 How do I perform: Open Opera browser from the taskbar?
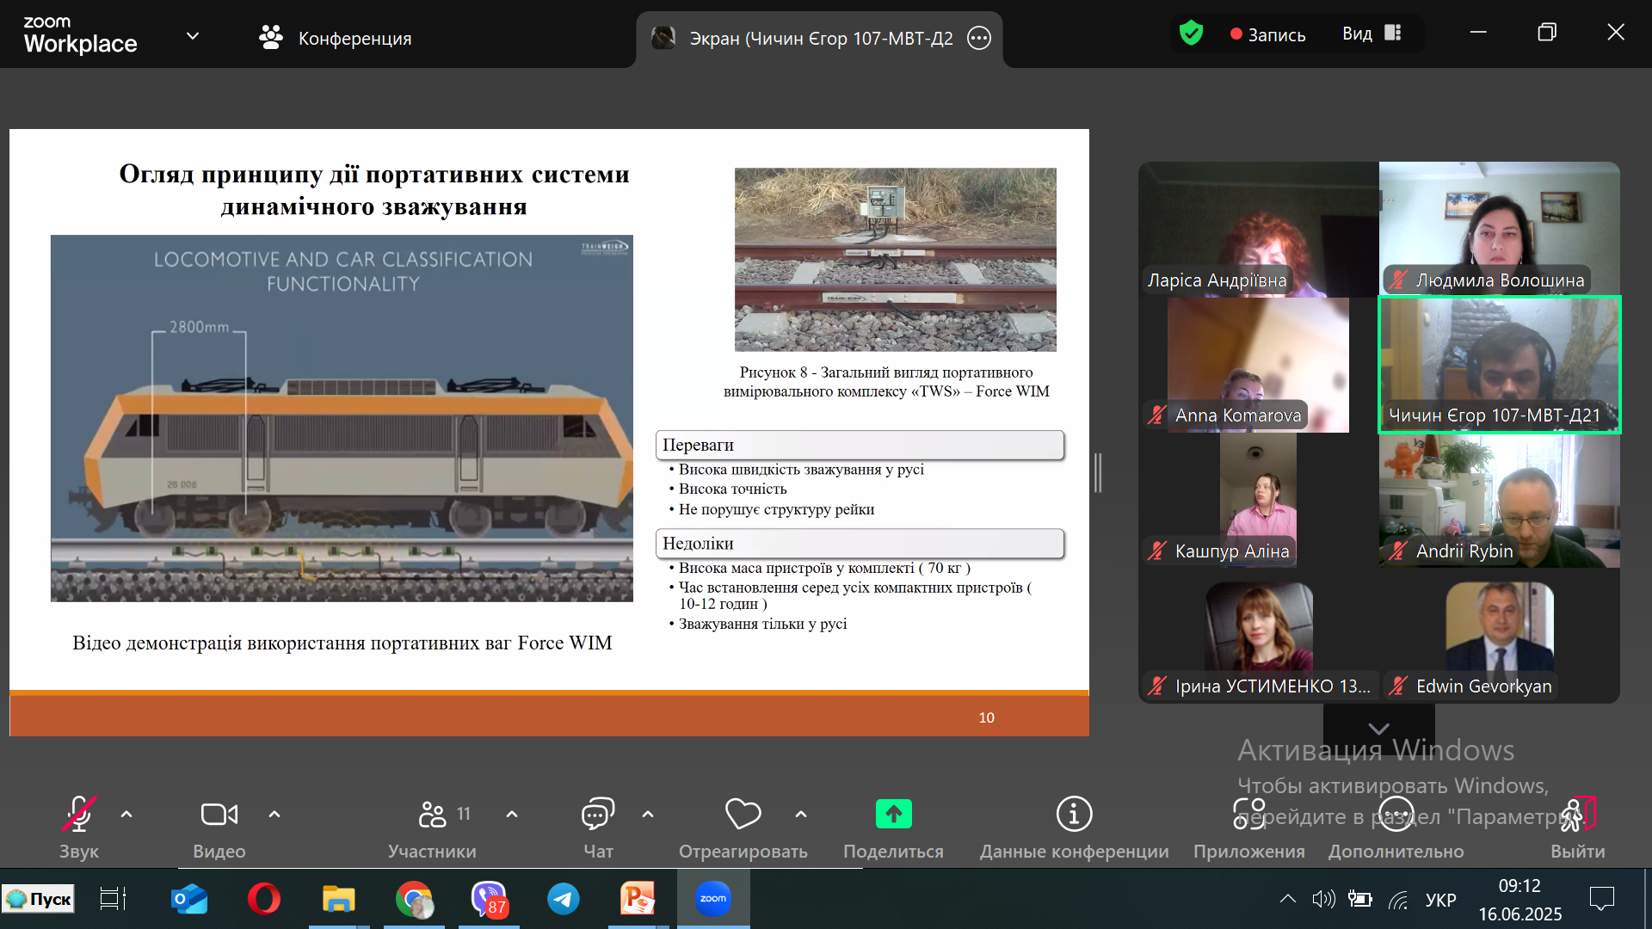click(x=263, y=899)
